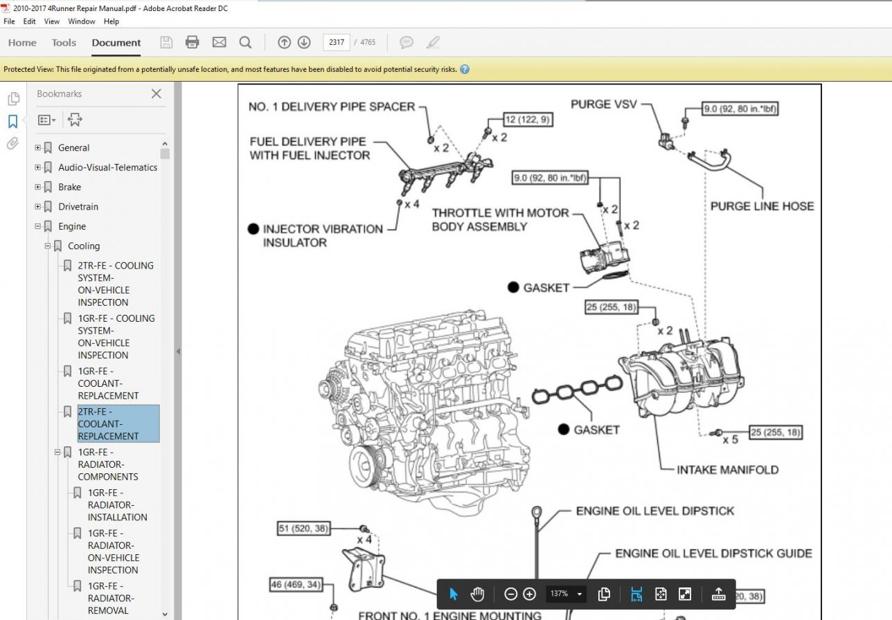Image resolution: width=892 pixels, height=620 pixels.
Task: Open the Window menu
Action: [x=81, y=21]
